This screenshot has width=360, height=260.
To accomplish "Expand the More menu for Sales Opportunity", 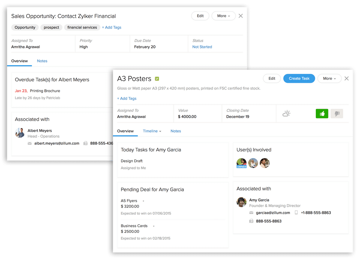I will pos(223,16).
